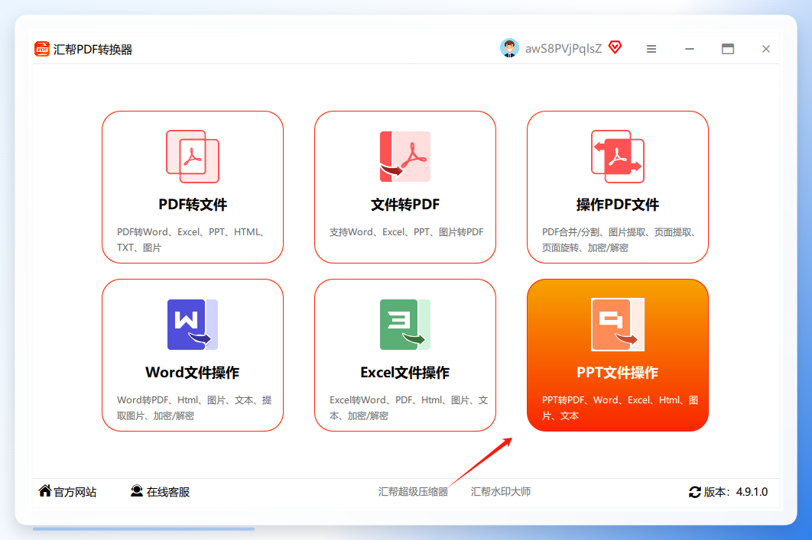Select the PDF转文件 title
812x540 pixels.
point(193,204)
